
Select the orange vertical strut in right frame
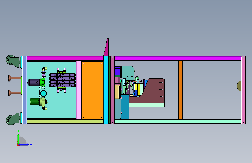180,90
